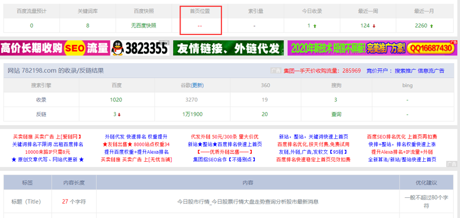Click the 无百度快照 value
Viewport: 460px width, 218px height.
pos(143,26)
